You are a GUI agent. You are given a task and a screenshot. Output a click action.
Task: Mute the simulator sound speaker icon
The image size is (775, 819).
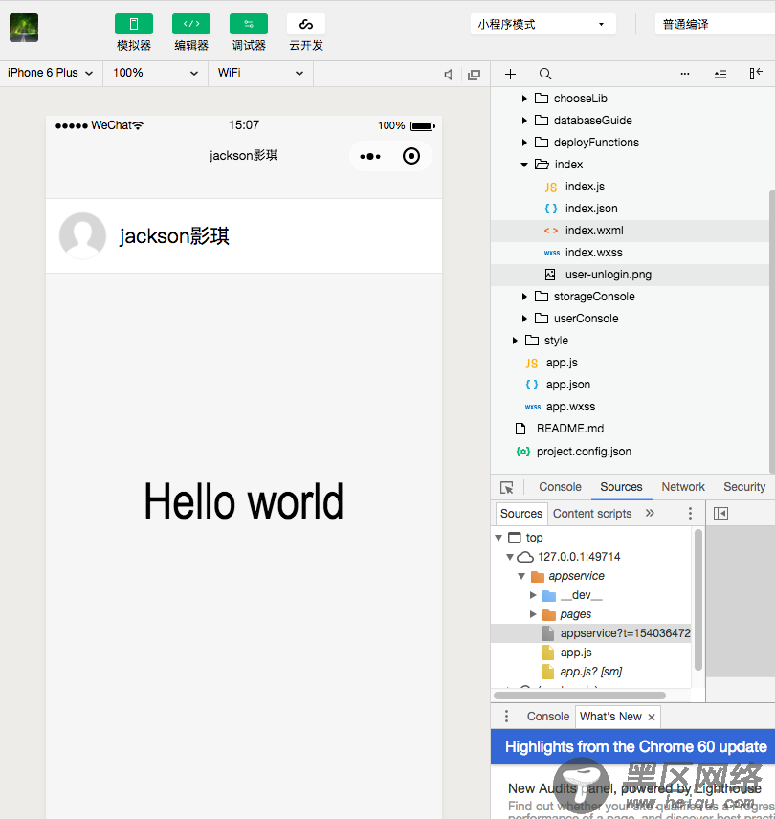[x=448, y=75]
